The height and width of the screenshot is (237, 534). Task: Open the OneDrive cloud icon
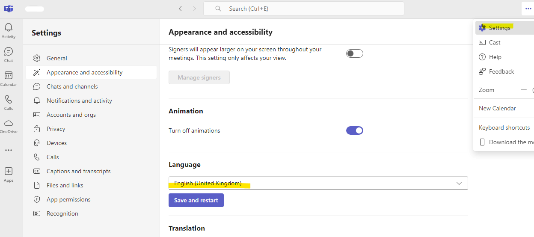pyautogui.click(x=9, y=124)
